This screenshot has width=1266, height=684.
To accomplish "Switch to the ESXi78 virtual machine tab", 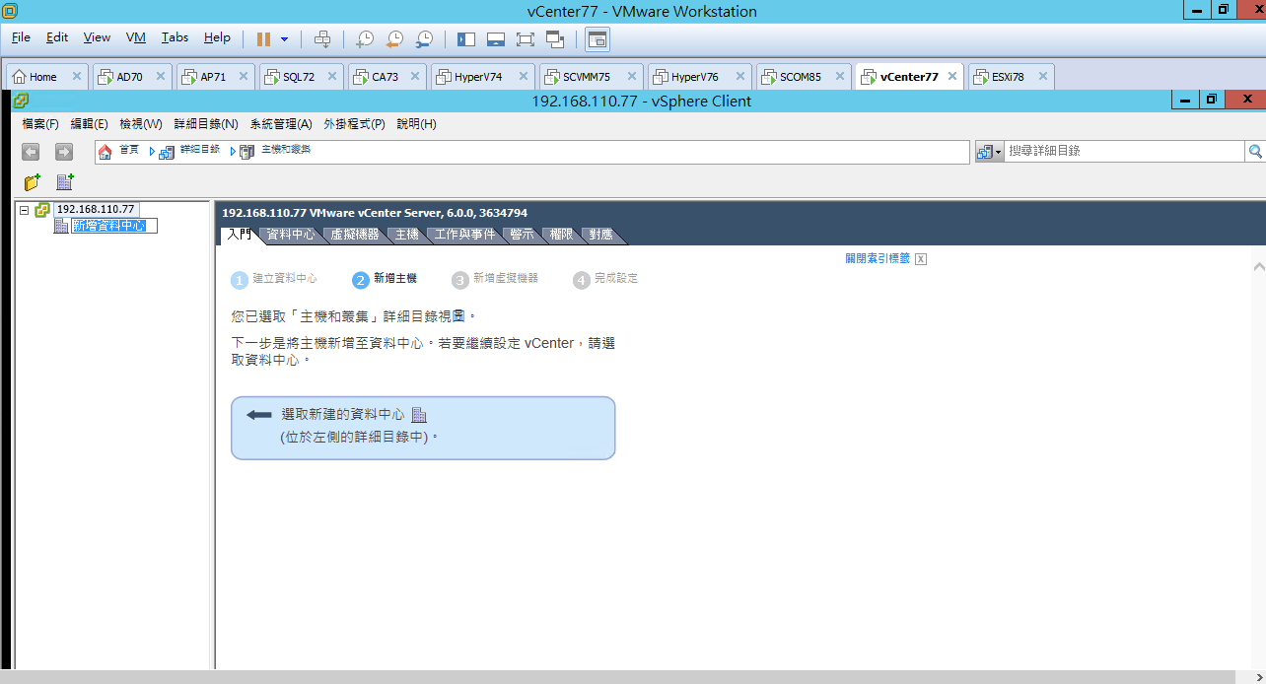I will coord(1008,77).
